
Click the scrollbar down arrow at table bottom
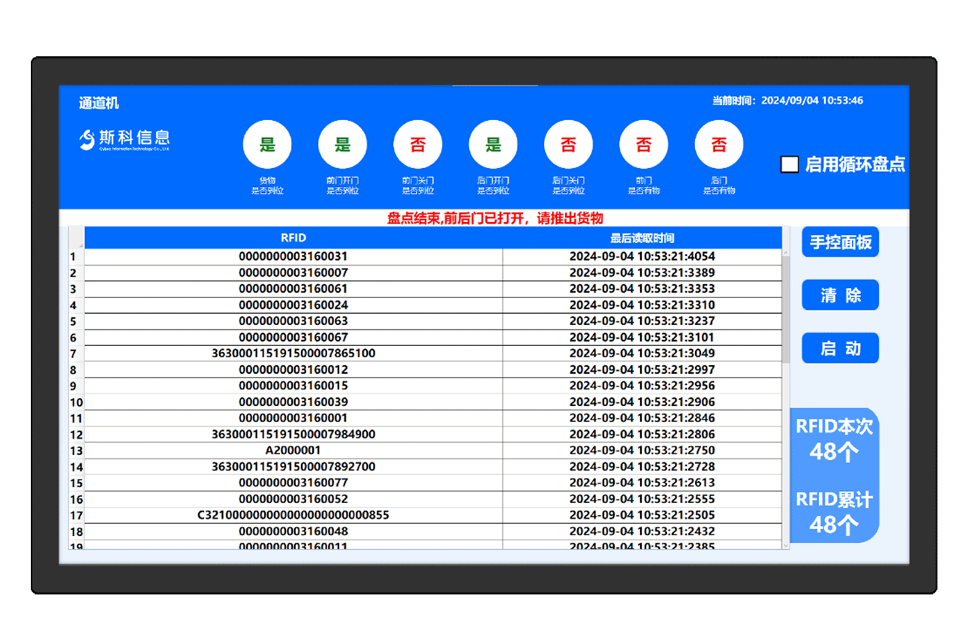click(786, 545)
